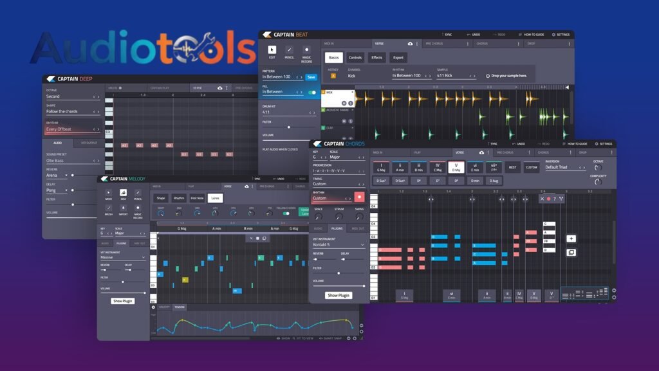This screenshot has height=371, width=659.
Task: Open How-To Guide in Captain Beat
Action: coord(532,35)
